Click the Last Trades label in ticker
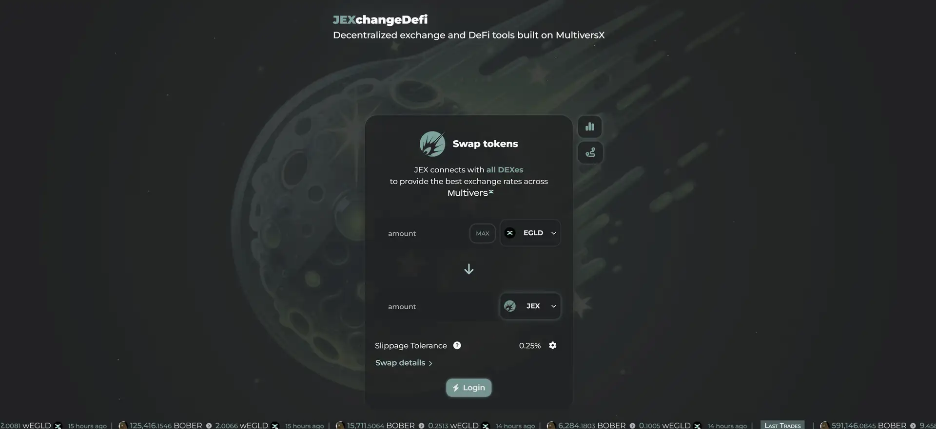The height and width of the screenshot is (429, 936). point(782,425)
